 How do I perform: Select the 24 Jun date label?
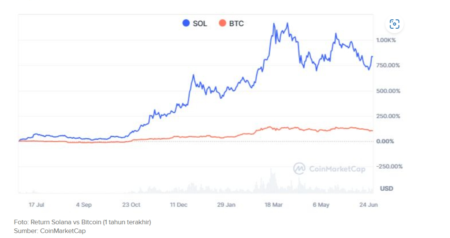click(369, 205)
